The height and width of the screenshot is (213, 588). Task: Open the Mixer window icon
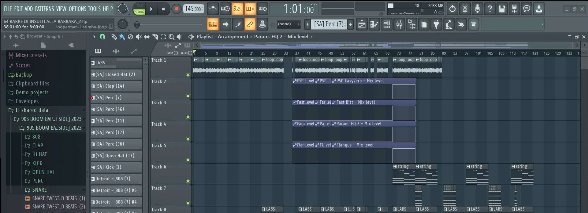click(x=399, y=24)
